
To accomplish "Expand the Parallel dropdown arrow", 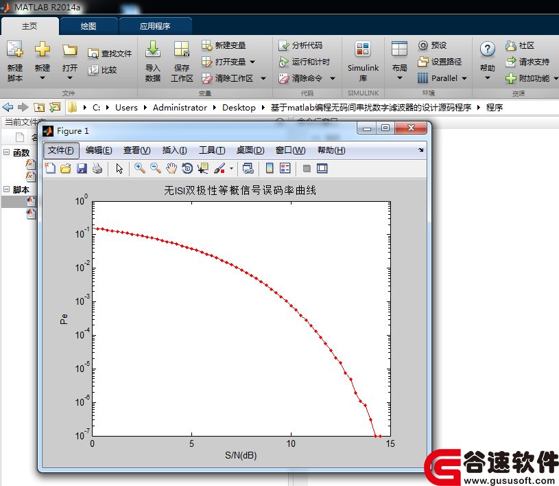I will (x=464, y=78).
